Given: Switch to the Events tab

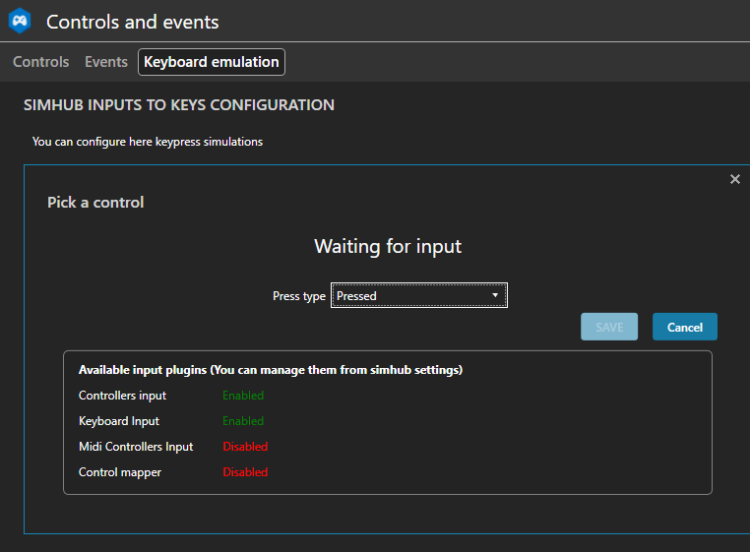Looking at the screenshot, I should 106,62.
